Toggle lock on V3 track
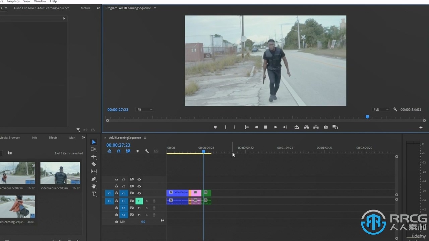The width and height of the screenshot is (429, 241). point(116,179)
